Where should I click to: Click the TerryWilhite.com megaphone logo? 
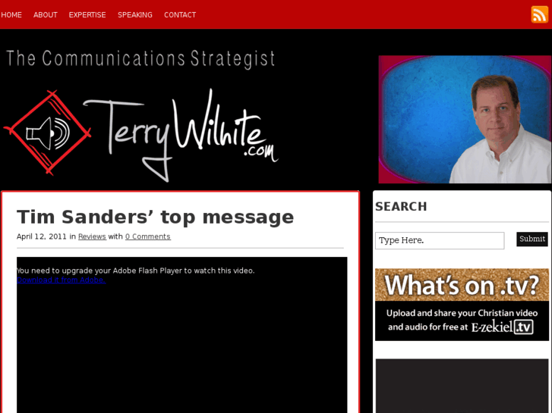tap(140, 135)
